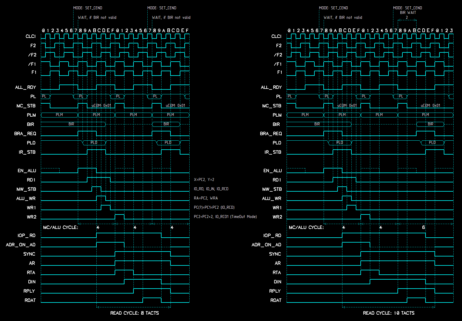462x321 pixels.
Task: Select the left diagram's 'MC/ALU CYCLE:' label
Action: [x=60, y=228]
